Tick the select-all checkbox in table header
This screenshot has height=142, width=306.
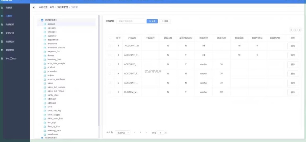110,38
